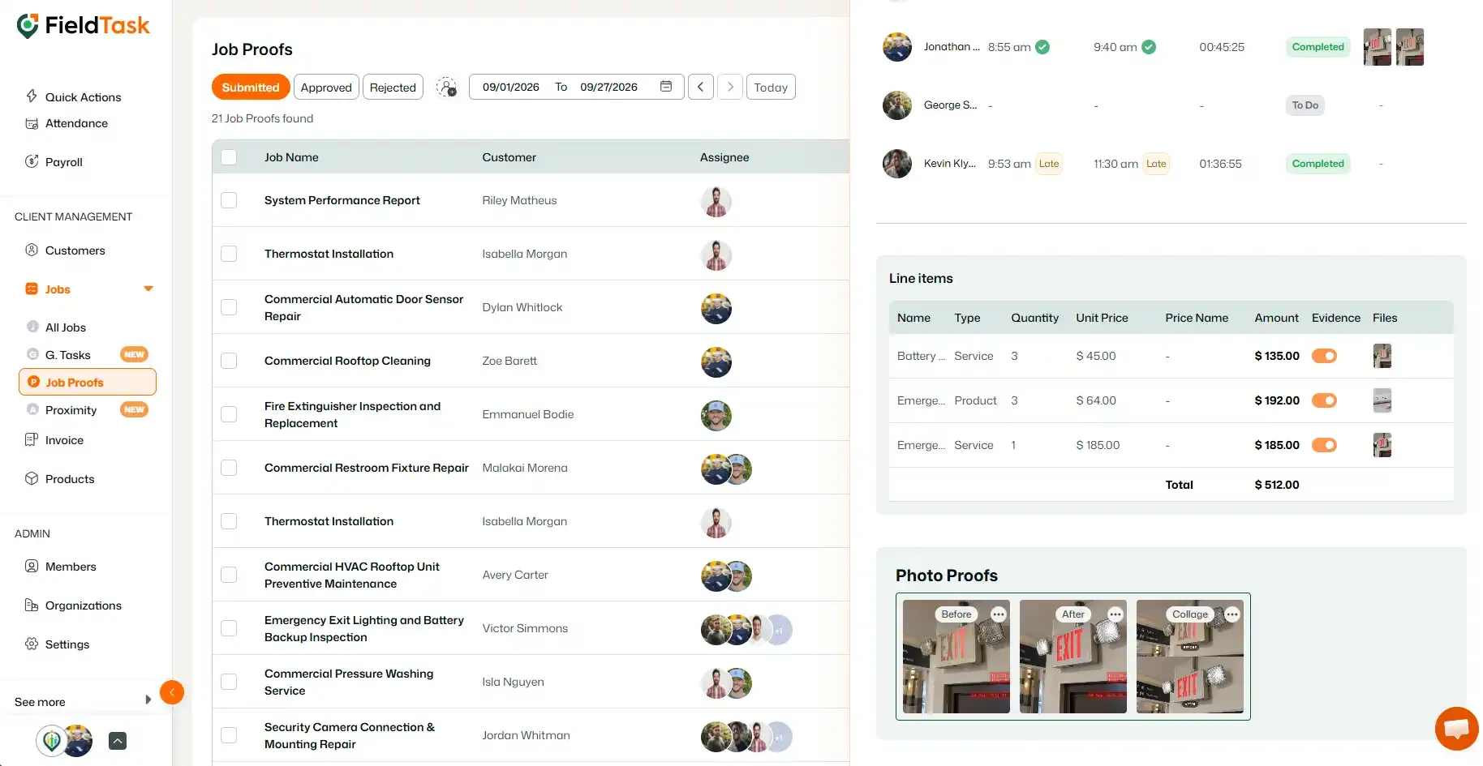Click the G. Tasks icon
Viewport: 1483px width, 766px height.
[32, 354]
